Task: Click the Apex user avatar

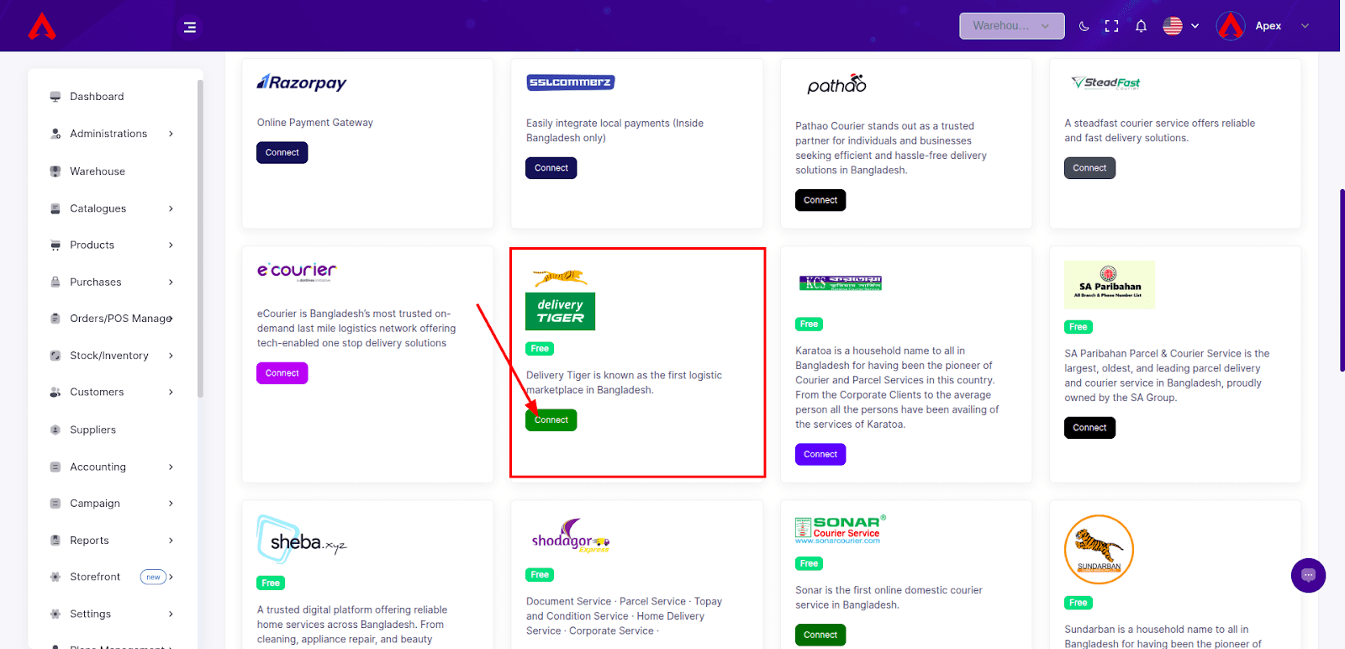Action: pyautogui.click(x=1231, y=26)
